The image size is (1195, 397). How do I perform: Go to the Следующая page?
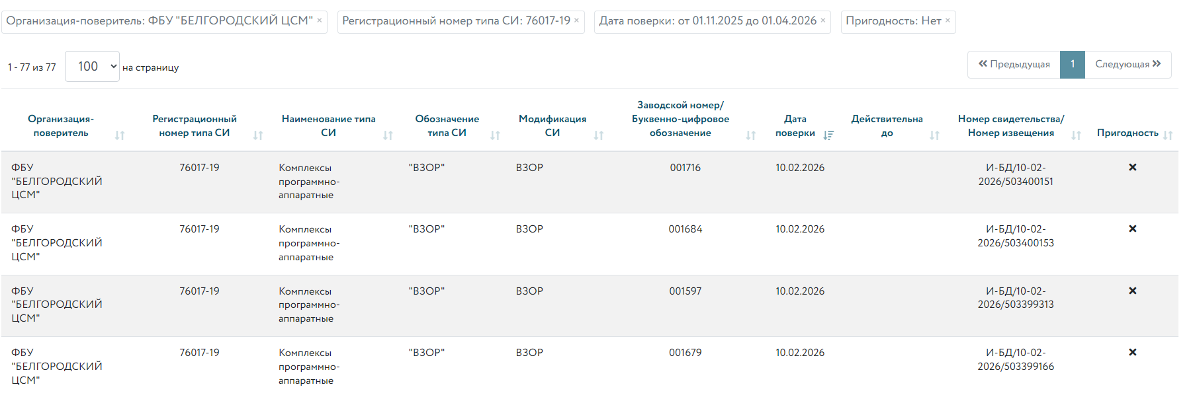[x=1128, y=65]
